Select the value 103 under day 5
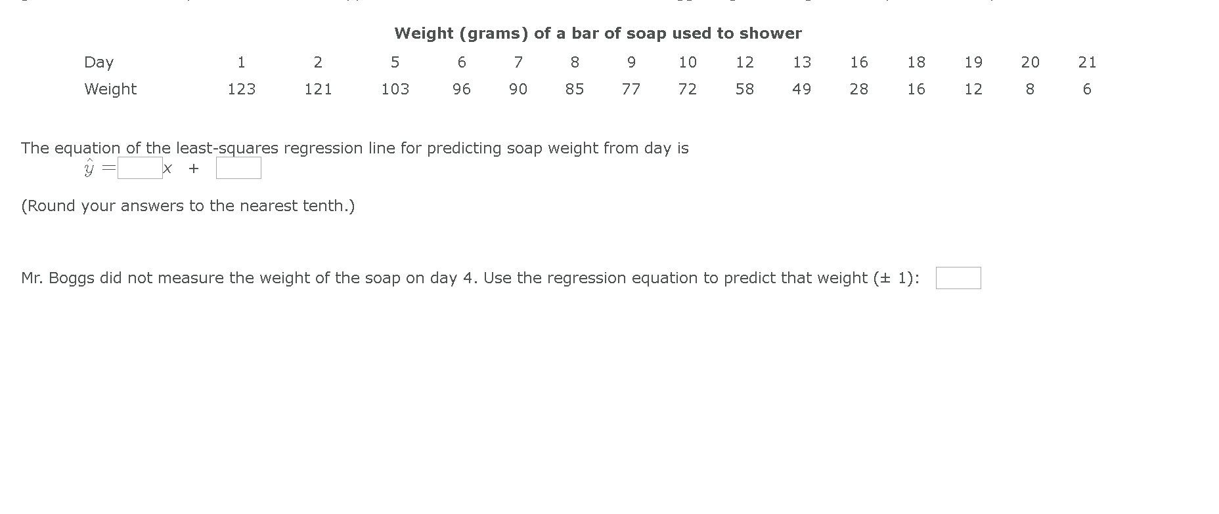 395,89
